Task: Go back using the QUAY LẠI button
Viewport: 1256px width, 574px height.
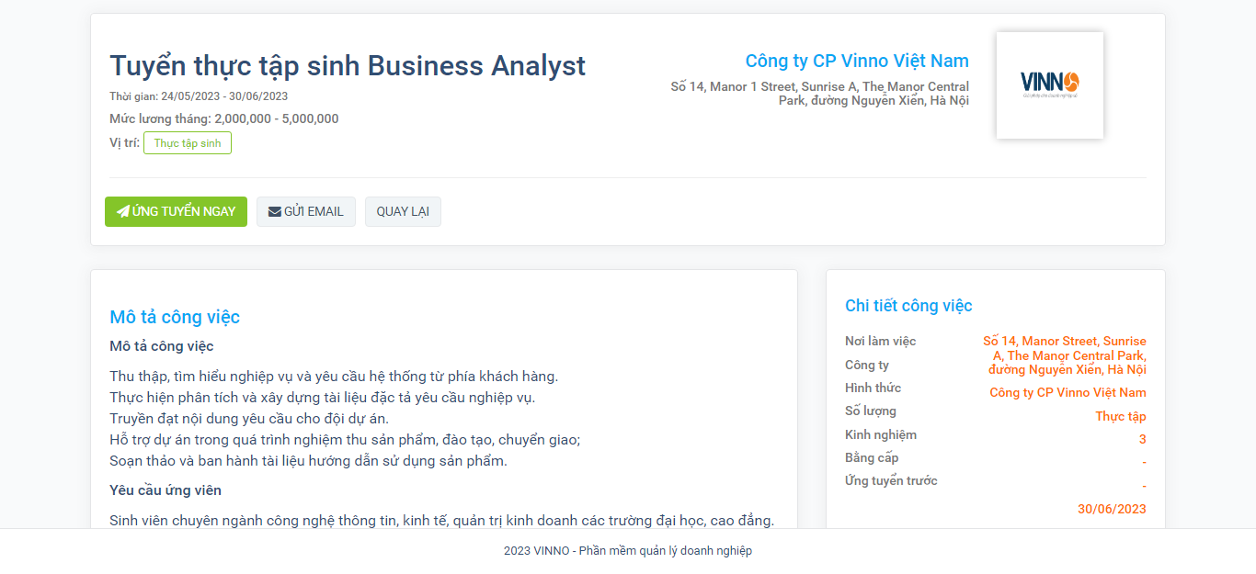Action: tap(403, 211)
